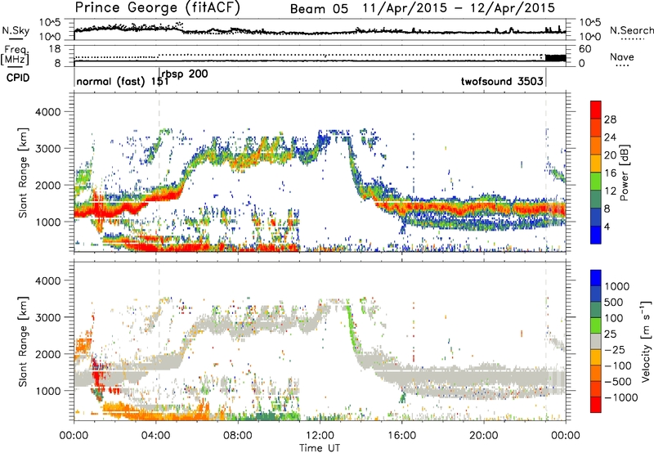The height and width of the screenshot is (453, 654).
Task: Click the 20 tick on Power colorbar
Action: coord(610,155)
